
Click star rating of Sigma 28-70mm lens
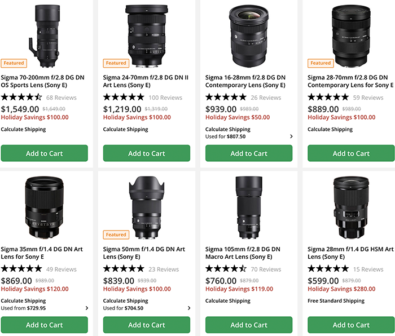tap(328, 98)
